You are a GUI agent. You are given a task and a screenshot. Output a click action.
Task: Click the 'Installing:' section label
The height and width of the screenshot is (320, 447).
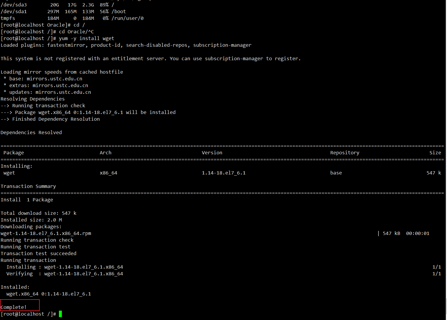[x=17, y=166]
